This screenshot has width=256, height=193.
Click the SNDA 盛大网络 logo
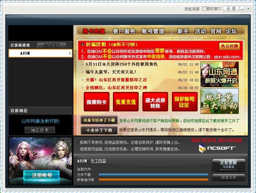(x=217, y=140)
